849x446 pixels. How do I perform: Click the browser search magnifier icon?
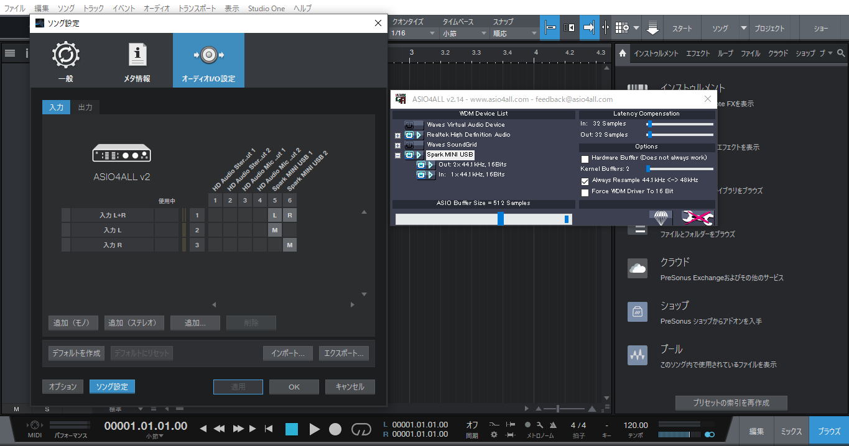(x=841, y=53)
